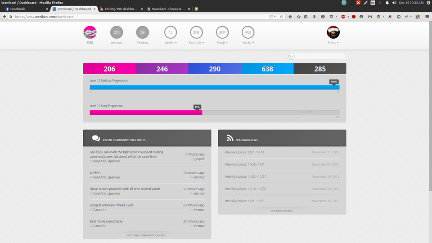The width and height of the screenshot is (432, 243).
Task: Open the Gmail envelope toolbar icon
Action: 370,17
